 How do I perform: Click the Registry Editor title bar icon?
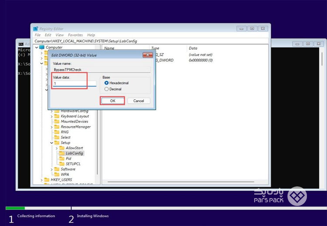click(x=36, y=29)
